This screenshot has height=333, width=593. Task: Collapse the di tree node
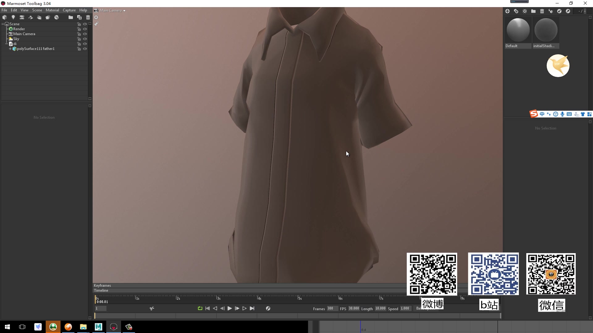[x=7, y=44]
